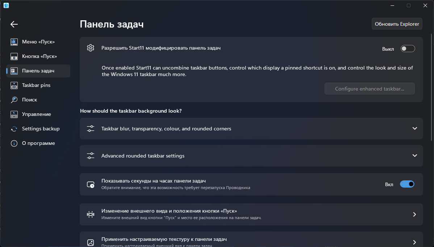Click the Кнопка «Пуск» sidebar icon

14,56
